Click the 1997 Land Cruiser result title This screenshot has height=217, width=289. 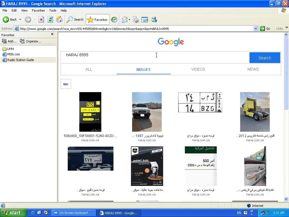point(147,136)
